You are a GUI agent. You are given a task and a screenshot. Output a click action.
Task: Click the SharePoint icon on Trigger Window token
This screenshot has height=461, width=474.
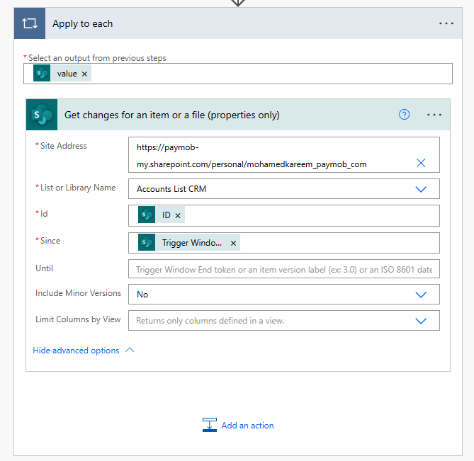click(147, 242)
